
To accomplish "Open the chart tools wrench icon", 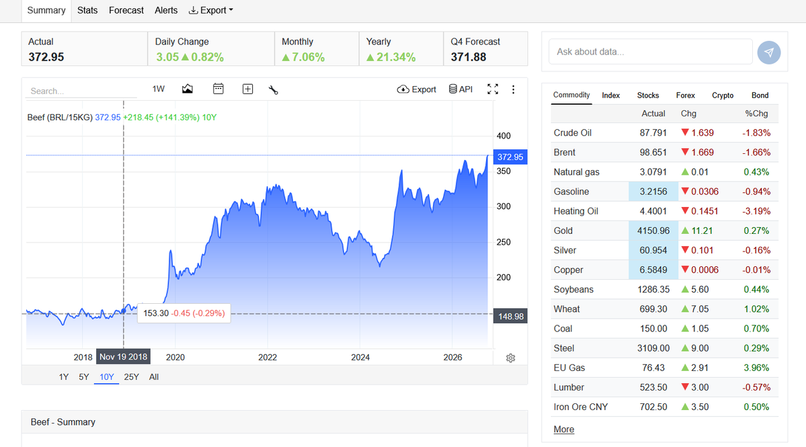I will point(274,90).
